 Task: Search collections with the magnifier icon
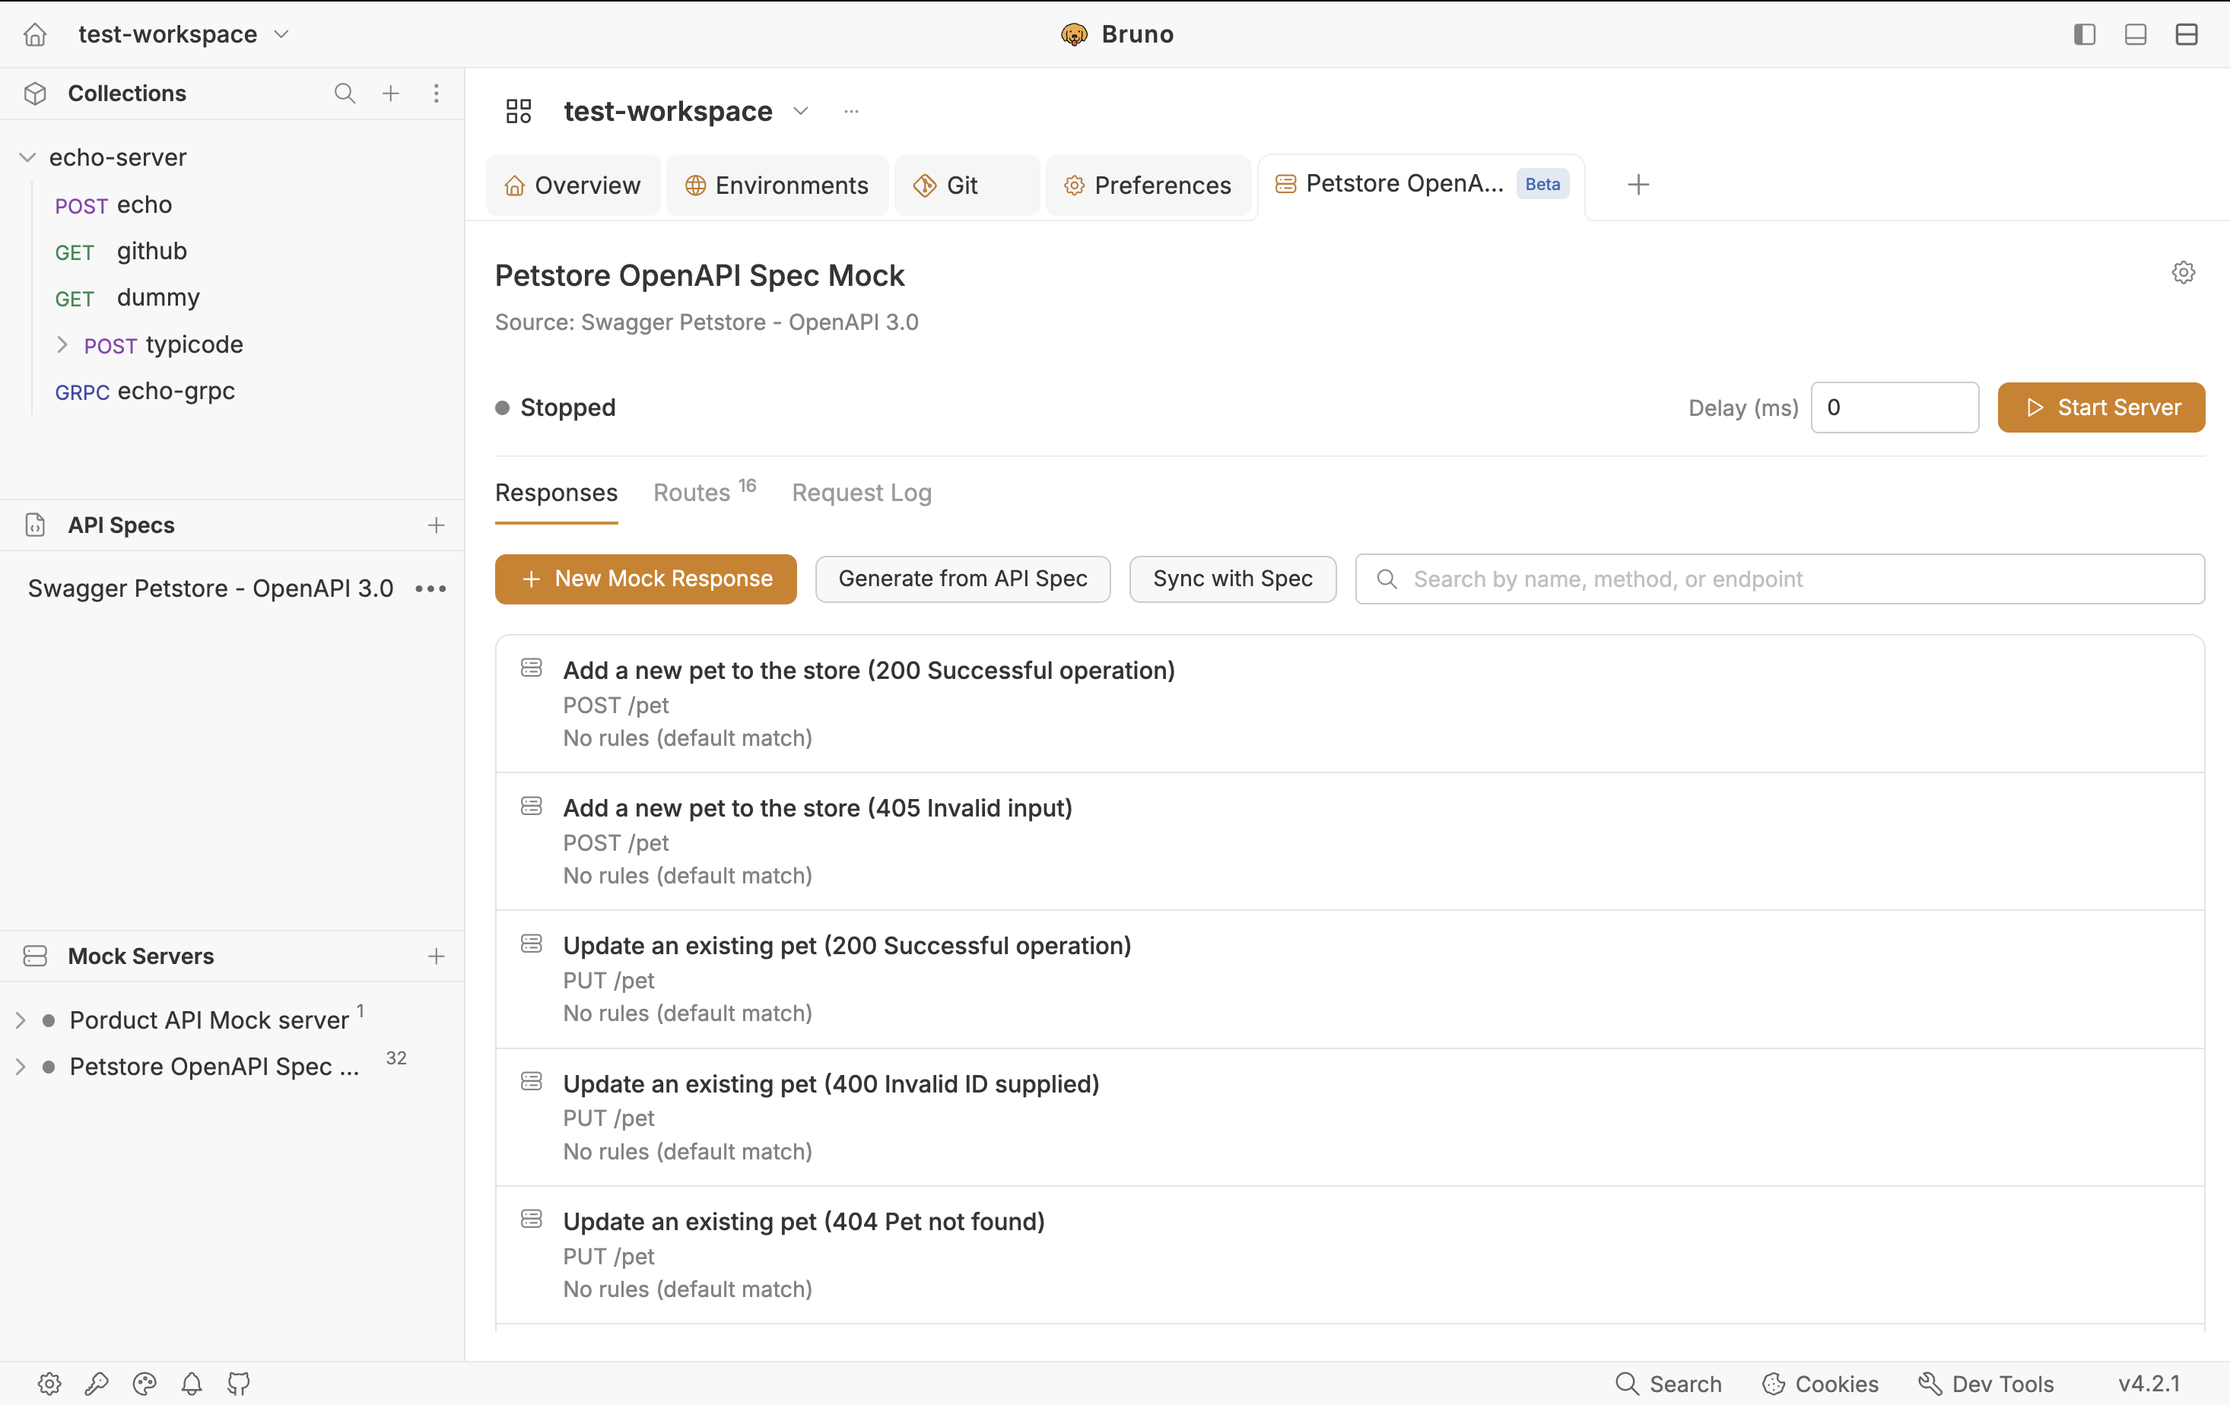(x=345, y=94)
